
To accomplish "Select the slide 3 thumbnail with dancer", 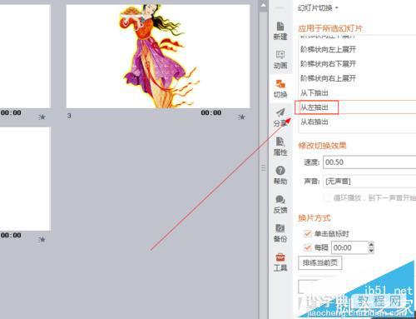I will (x=158, y=56).
